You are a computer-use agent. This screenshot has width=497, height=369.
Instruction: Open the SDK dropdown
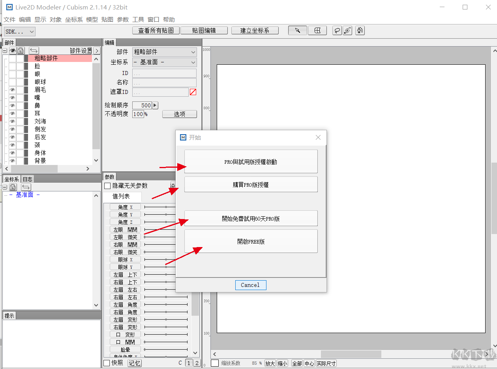point(20,32)
